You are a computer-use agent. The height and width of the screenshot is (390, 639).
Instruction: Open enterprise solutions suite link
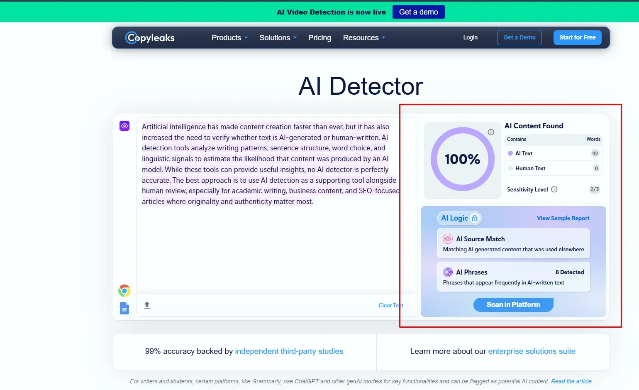pyautogui.click(x=532, y=351)
